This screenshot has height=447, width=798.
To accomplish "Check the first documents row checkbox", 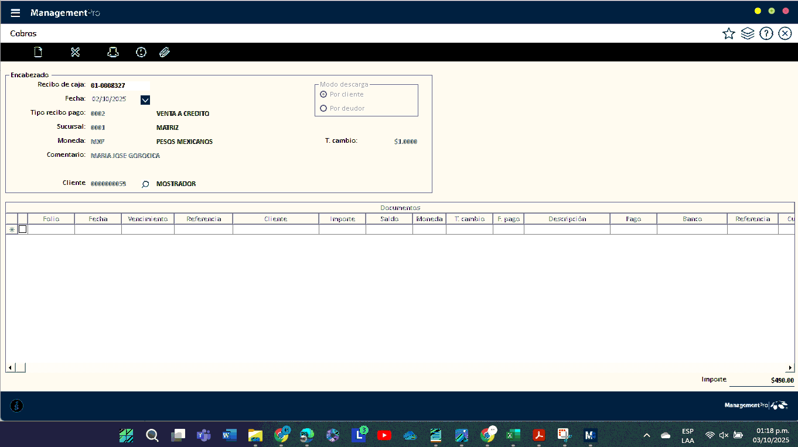I will coord(23,229).
